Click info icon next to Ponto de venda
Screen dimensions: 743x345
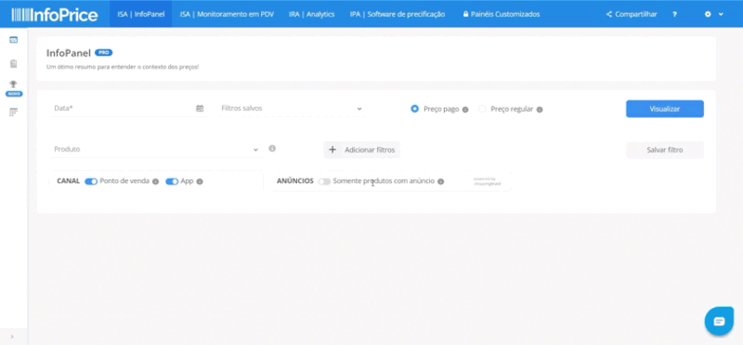155,181
